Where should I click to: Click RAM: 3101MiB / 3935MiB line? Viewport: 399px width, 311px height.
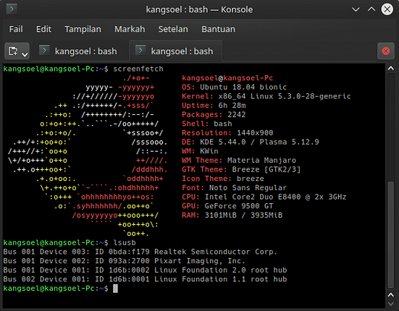point(232,216)
